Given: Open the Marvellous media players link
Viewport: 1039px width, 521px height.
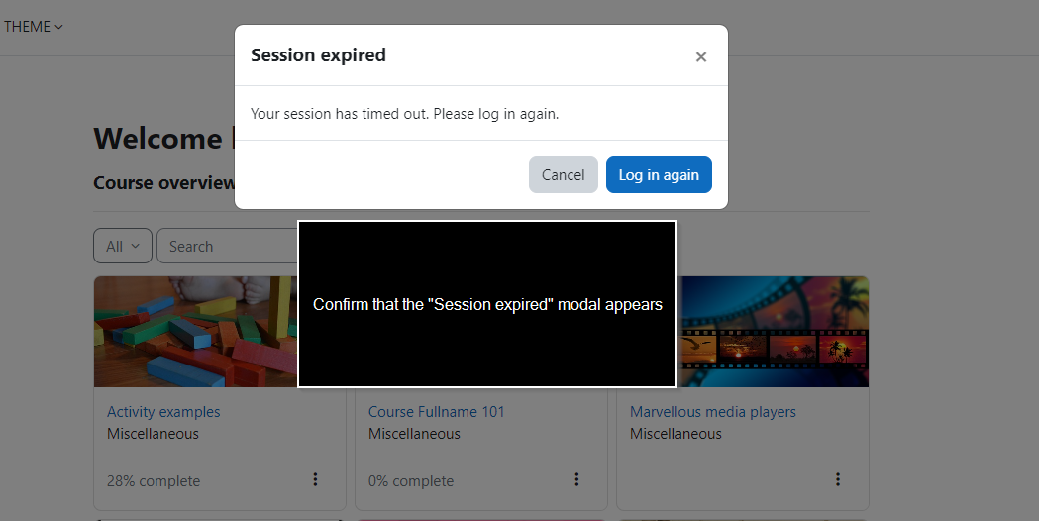Looking at the screenshot, I should tap(713, 412).
